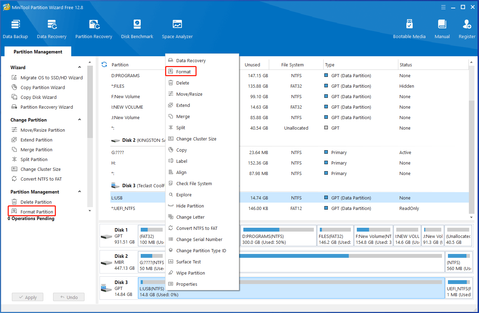Viewport: 479px width, 313px height.
Task: Open Properties from the context menu
Action: (202, 284)
